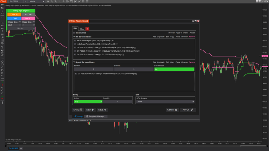
Task: Click the chart horizontal scrollbar thumb
Action: click(253, 146)
